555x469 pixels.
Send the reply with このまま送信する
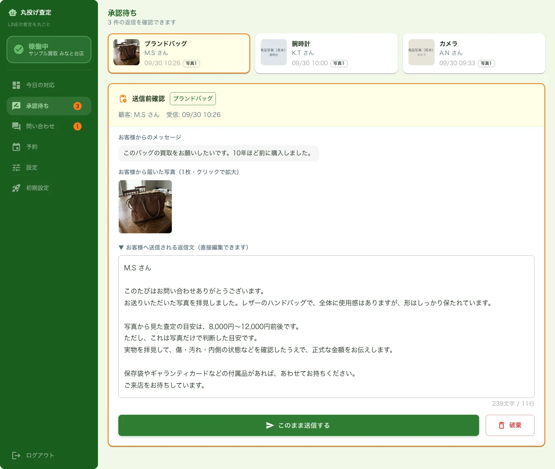click(x=299, y=425)
